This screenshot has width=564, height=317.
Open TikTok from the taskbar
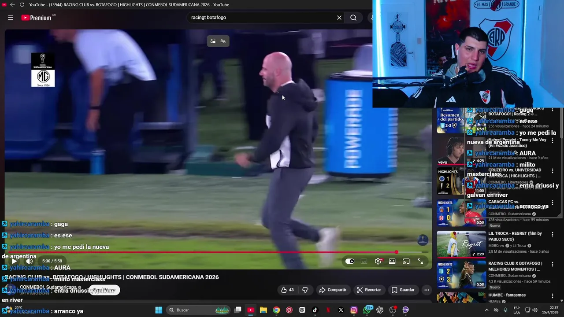click(x=315, y=310)
